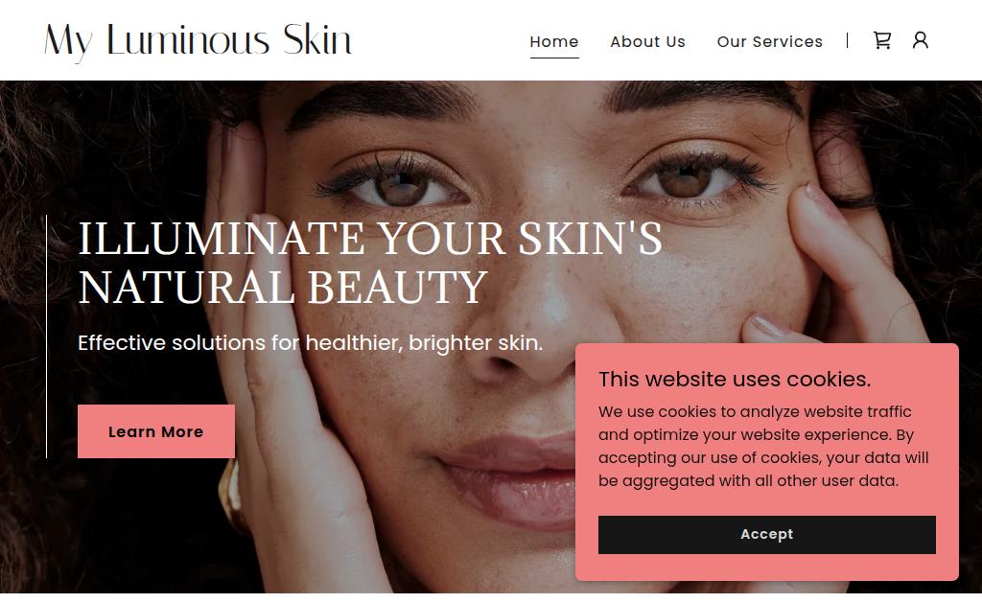Screen dimensions: 982x603
Task: Click the woman's nose in the hero image
Action: (539, 326)
